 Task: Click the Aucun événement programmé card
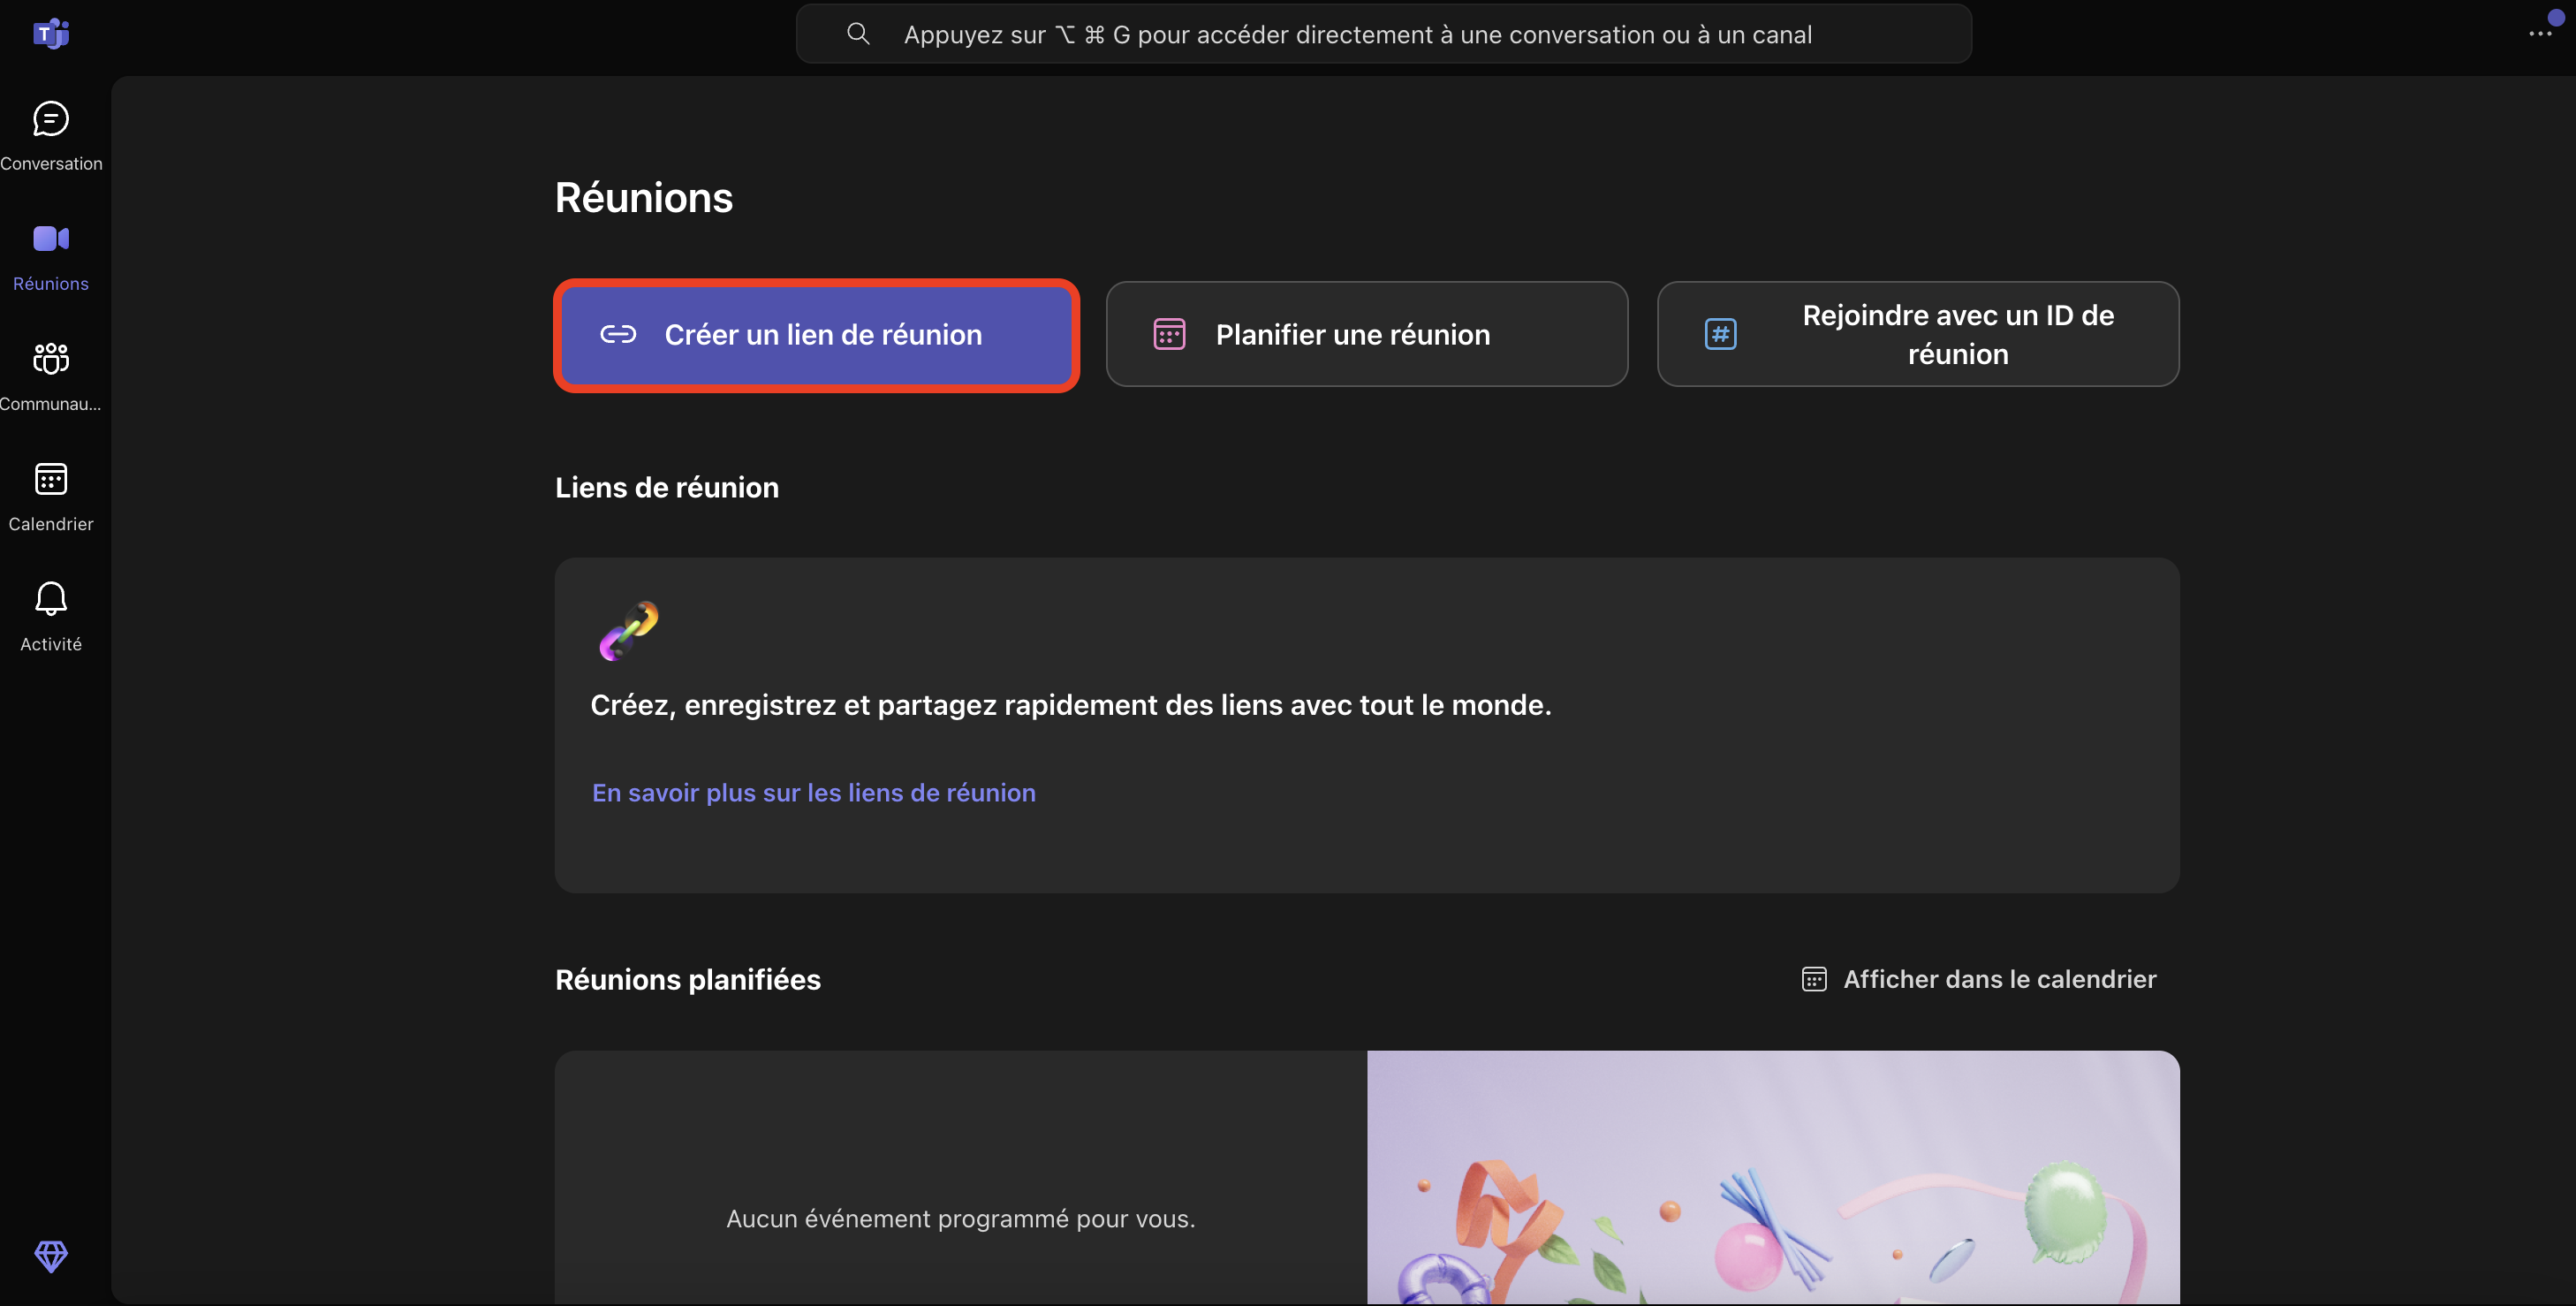(960, 1176)
